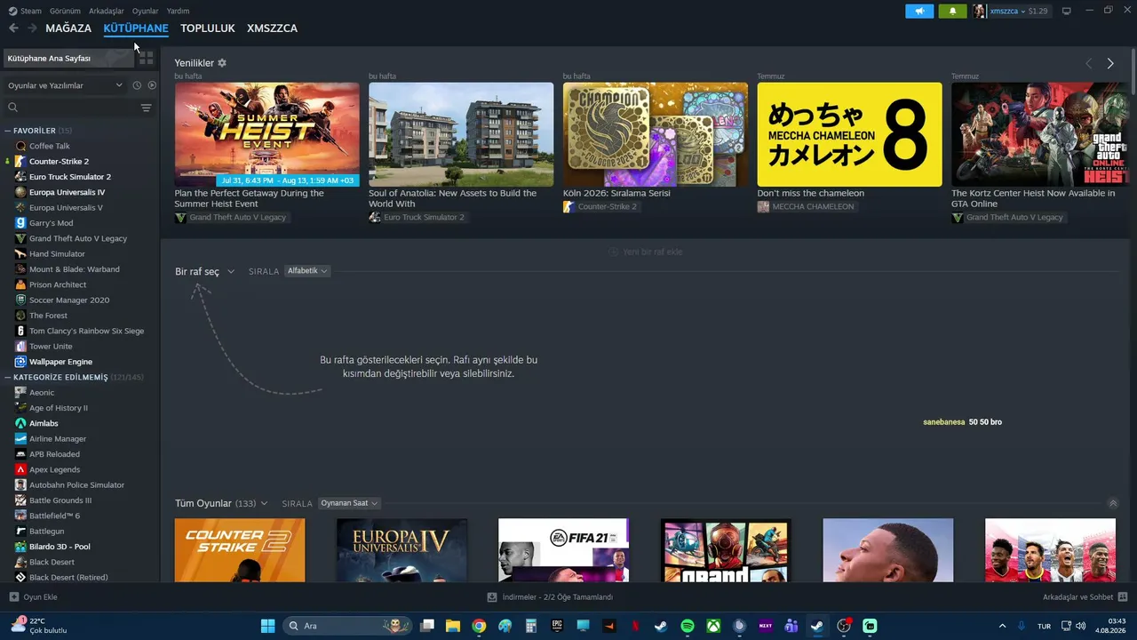Go forward with the right navigation arrow
Image resolution: width=1137 pixels, height=640 pixels.
pyautogui.click(x=32, y=28)
